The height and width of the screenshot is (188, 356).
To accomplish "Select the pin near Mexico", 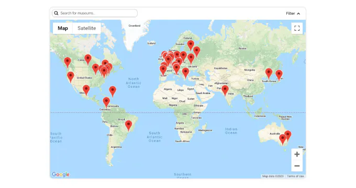I will click(x=86, y=90).
